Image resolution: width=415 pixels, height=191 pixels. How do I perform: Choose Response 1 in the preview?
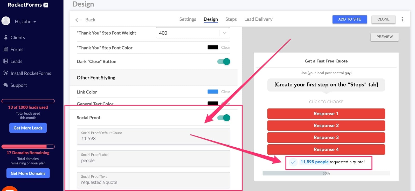tap(326, 114)
